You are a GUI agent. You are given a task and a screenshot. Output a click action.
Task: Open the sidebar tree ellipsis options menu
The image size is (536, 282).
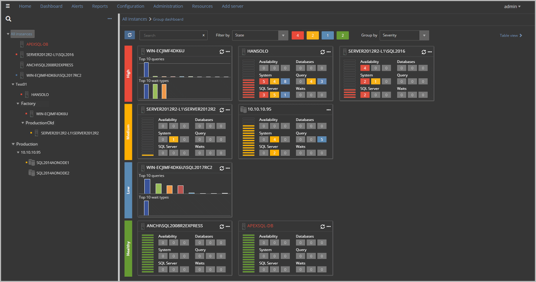[109, 18]
